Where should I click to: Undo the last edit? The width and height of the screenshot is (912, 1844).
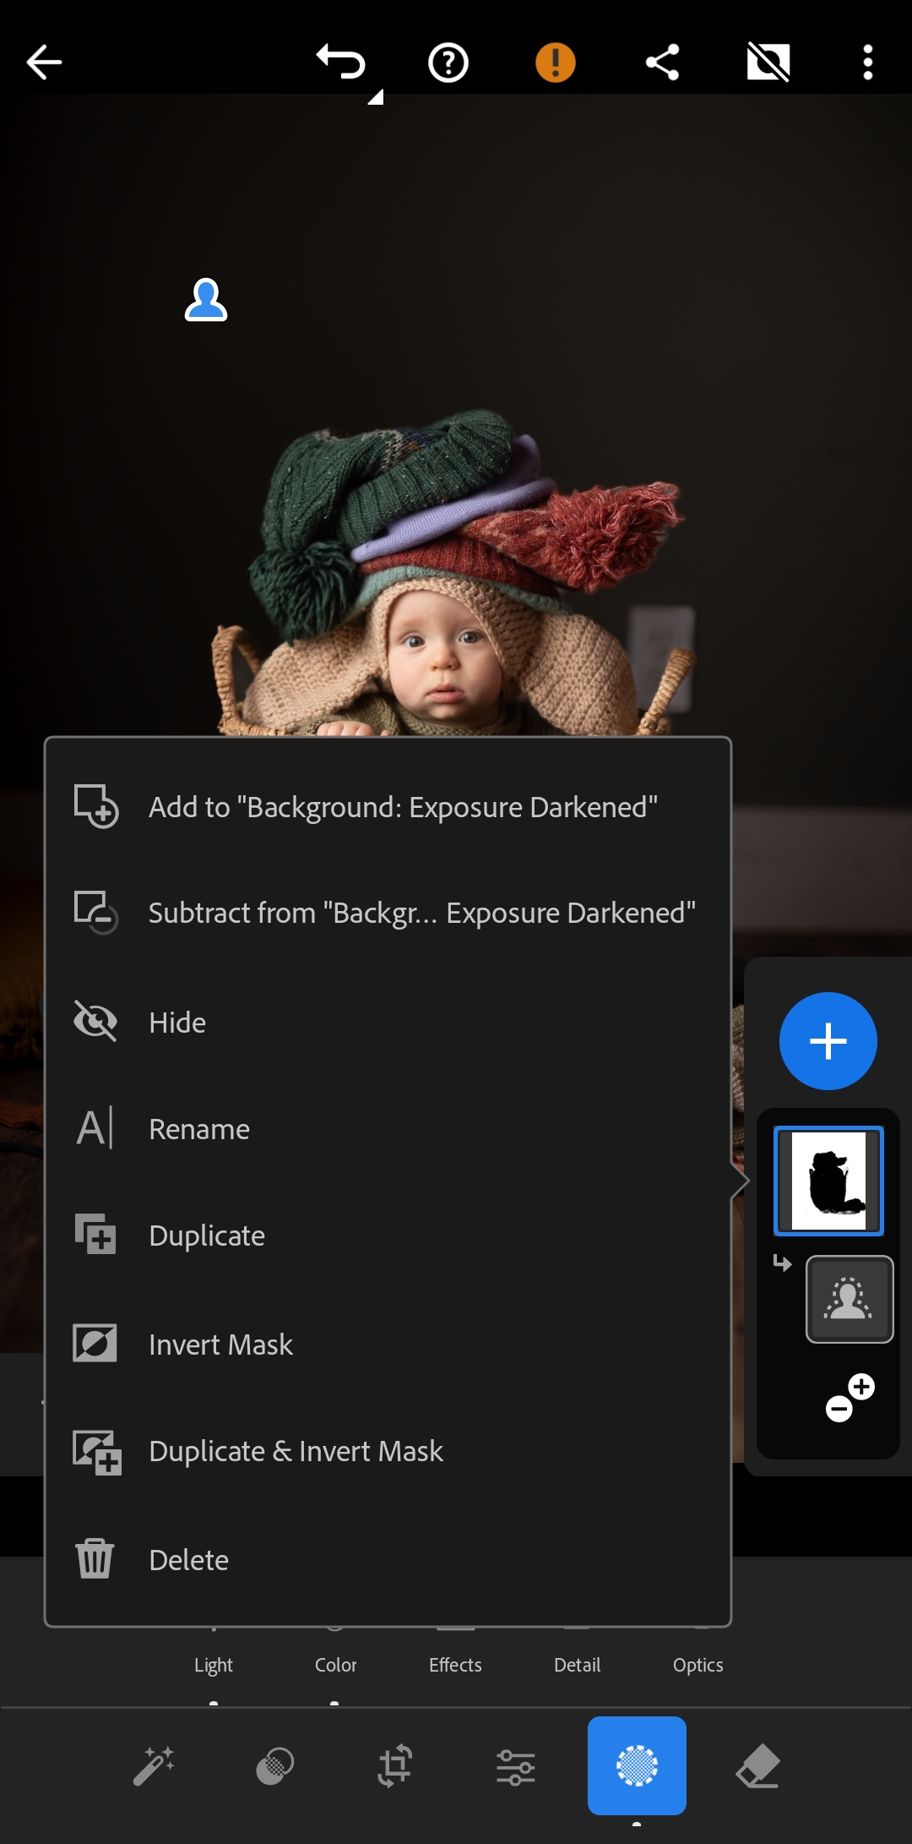tap(341, 63)
